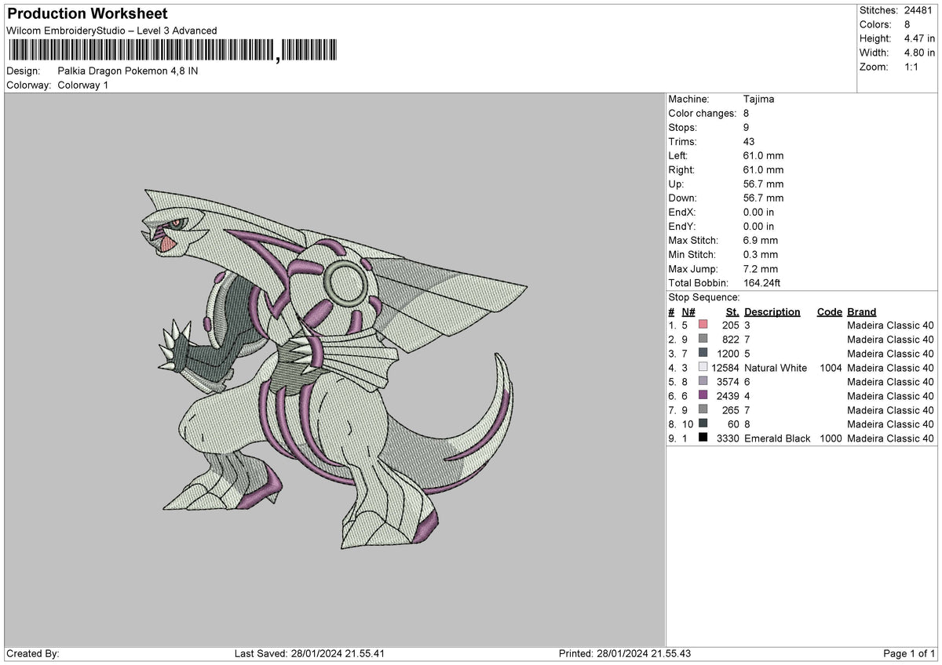Click the Description column header

772,312
